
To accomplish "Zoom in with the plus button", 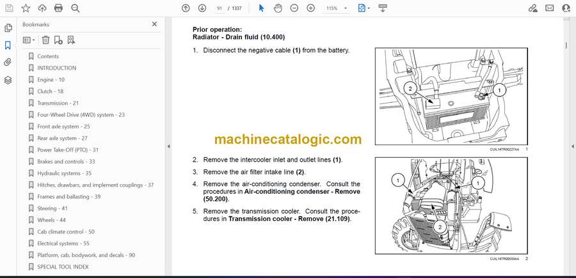I will 311,8.
